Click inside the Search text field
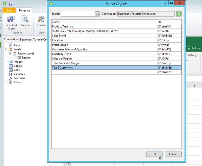The width and height of the screenshot is (202, 166). (78, 14)
